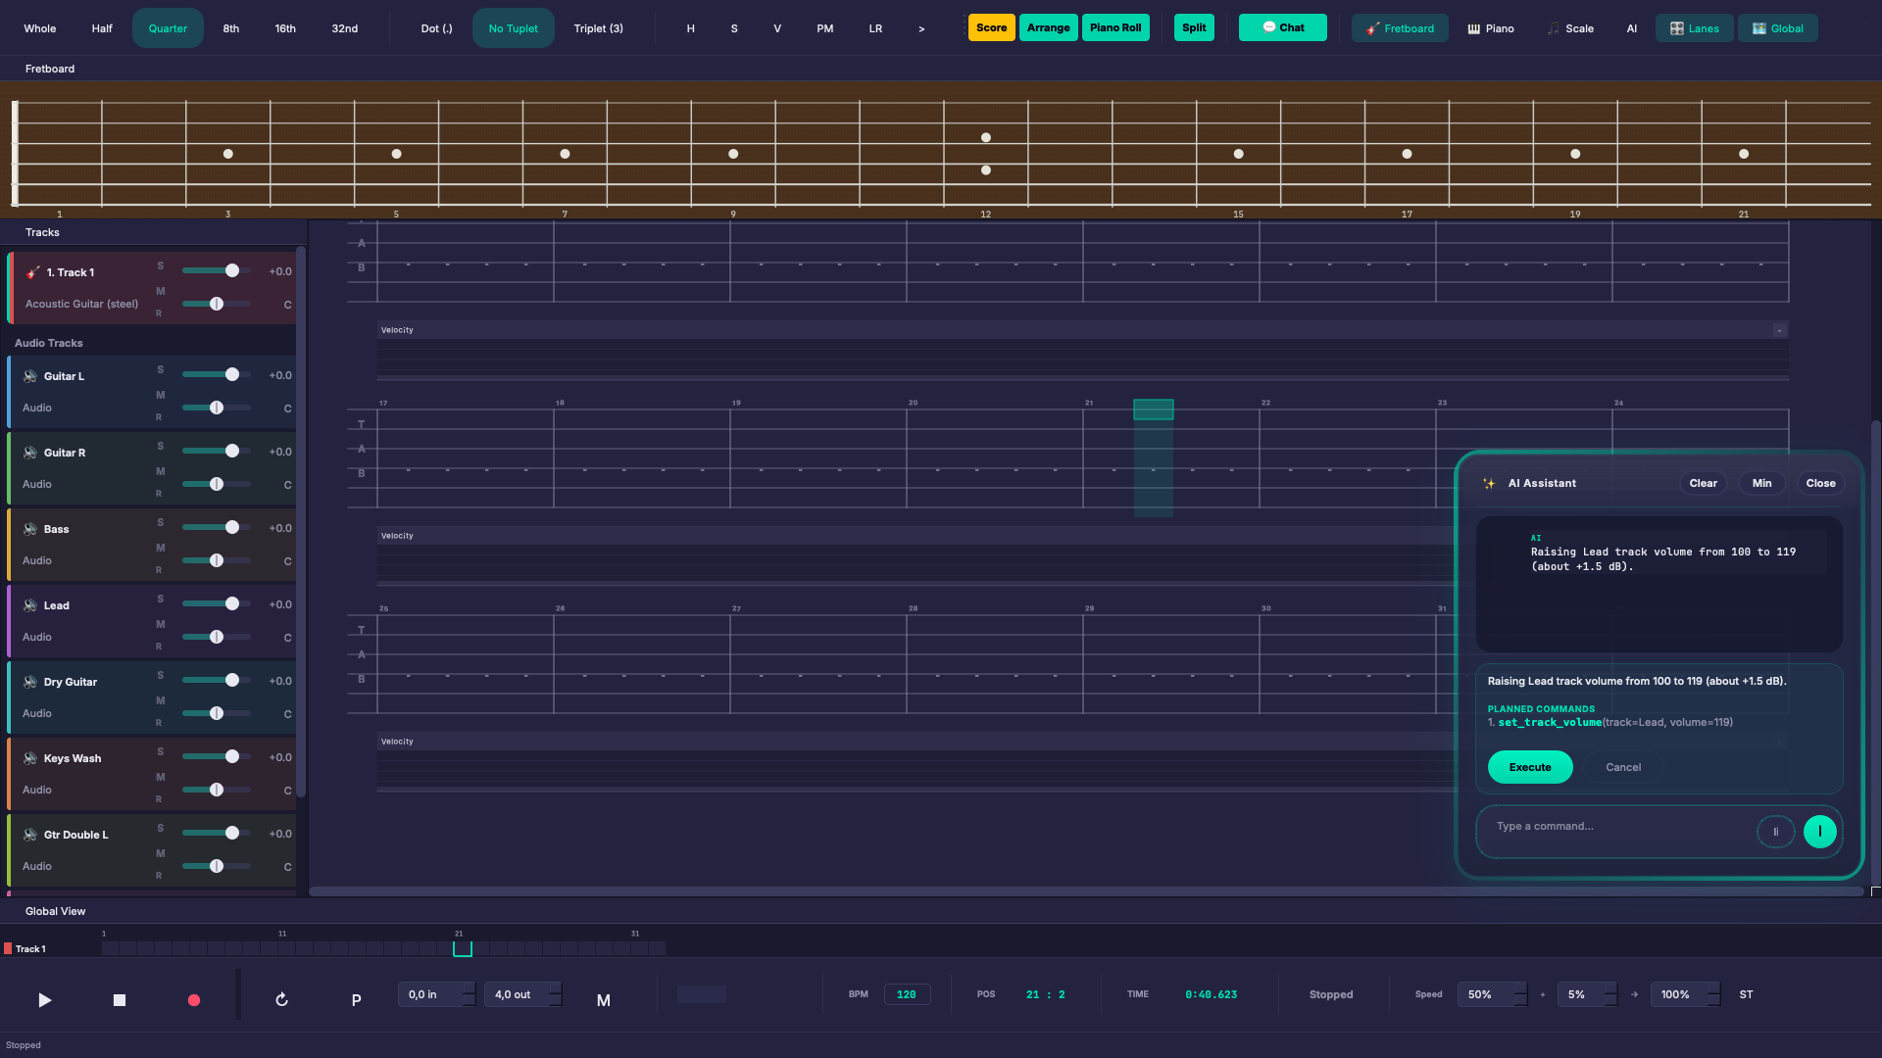Send the command with green round button
This screenshot has width=1882, height=1058.
coord(1820,832)
